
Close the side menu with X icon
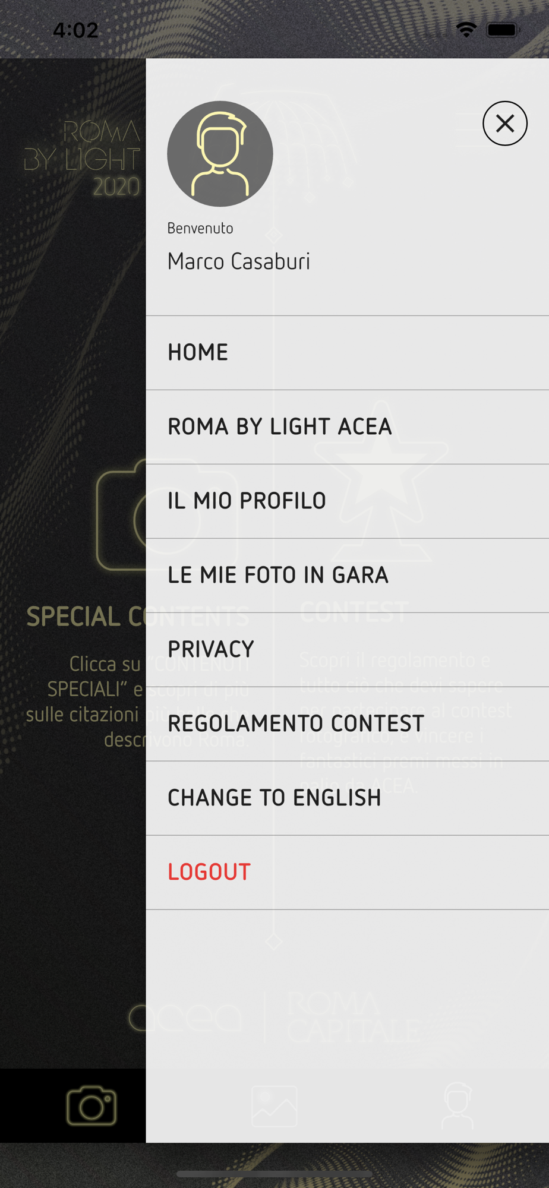point(504,124)
